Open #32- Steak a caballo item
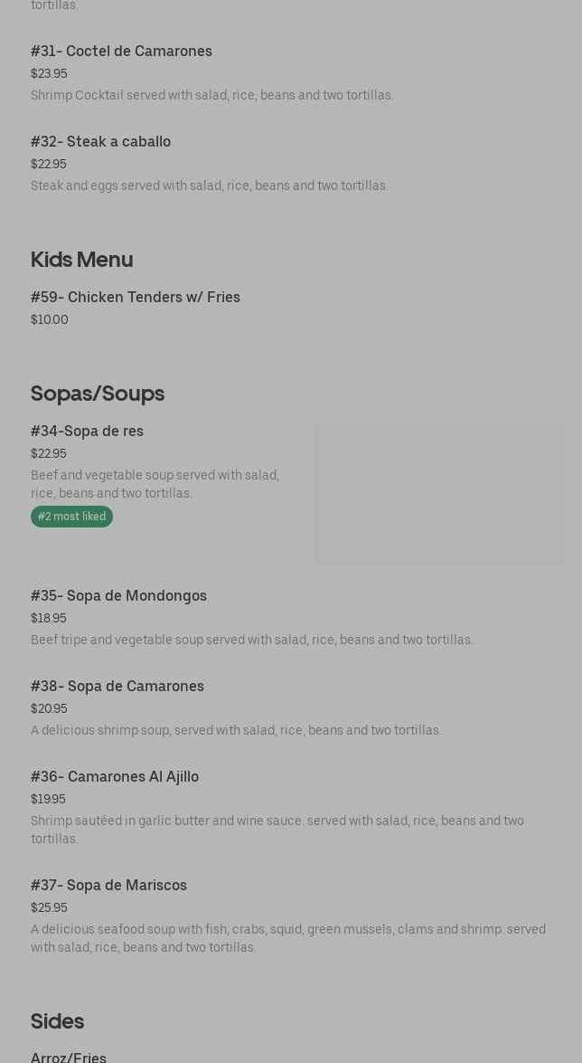Screen dimensions: 582x1063 pyautogui.click(x=100, y=142)
